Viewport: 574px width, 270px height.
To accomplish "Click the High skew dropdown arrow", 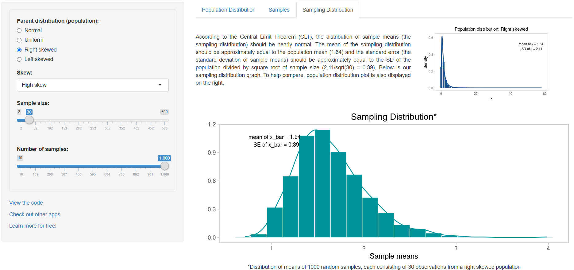I will click(x=160, y=85).
